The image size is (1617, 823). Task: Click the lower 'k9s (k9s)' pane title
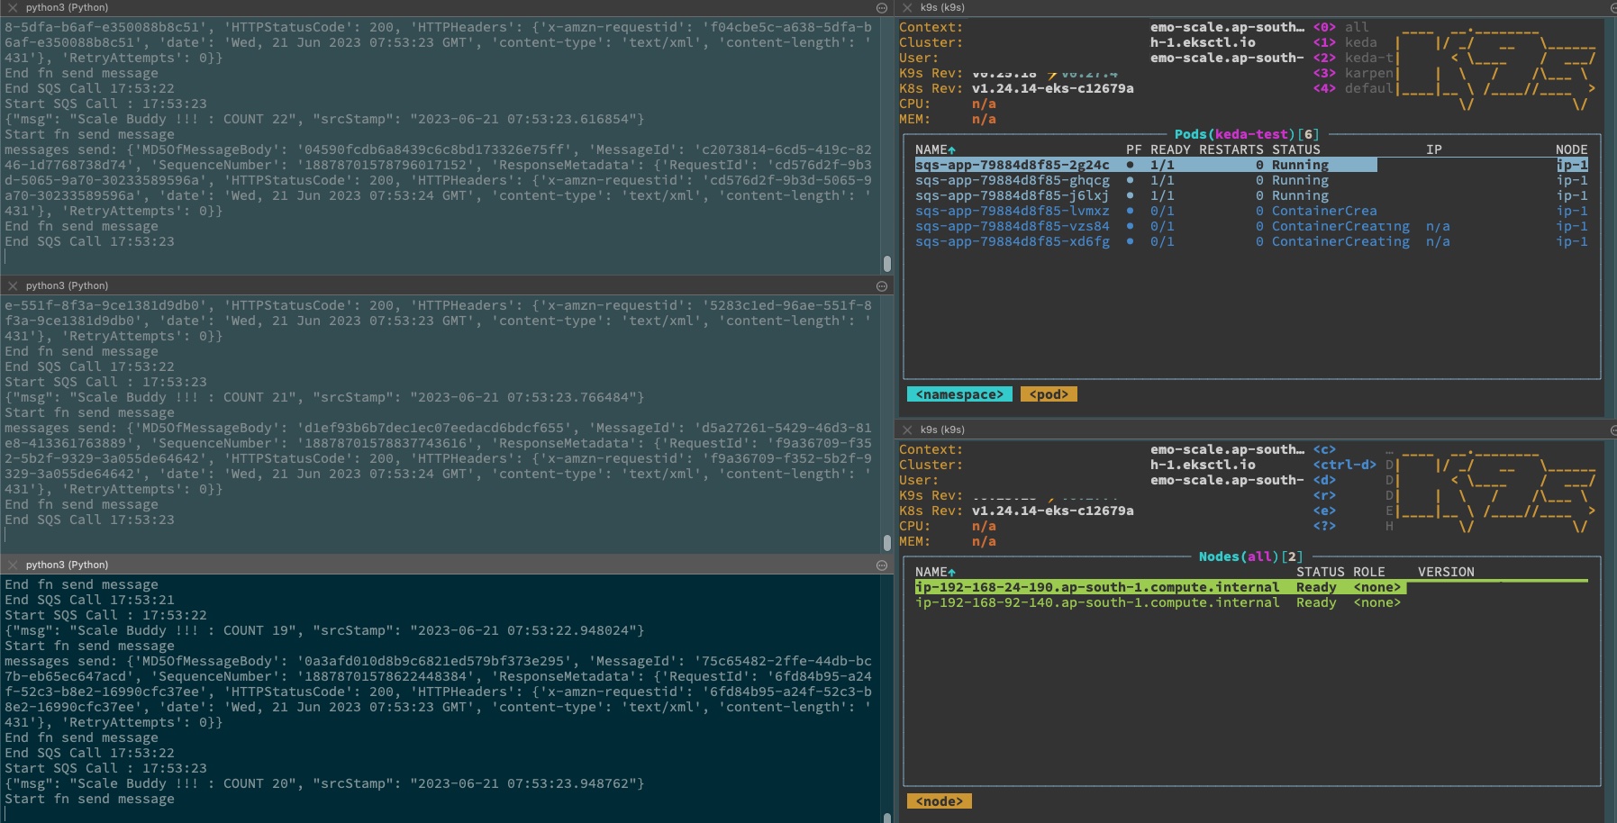click(942, 430)
